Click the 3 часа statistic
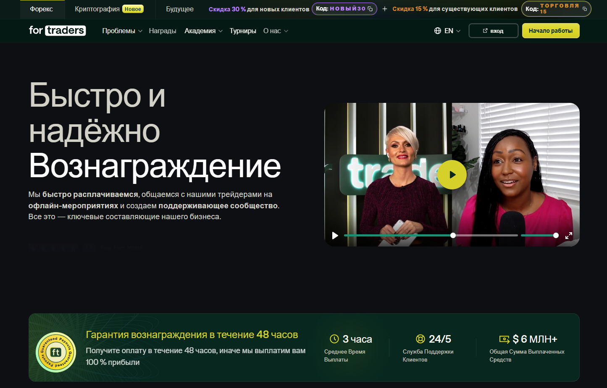Screen dimensions: 607x388 pos(357,339)
